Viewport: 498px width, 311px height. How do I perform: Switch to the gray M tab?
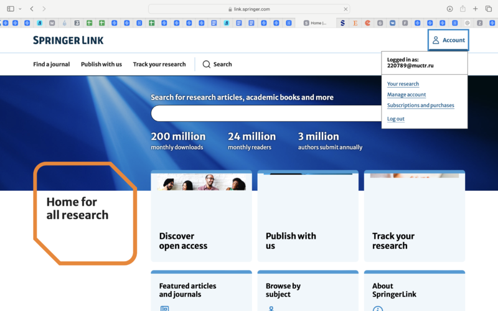click(52, 23)
